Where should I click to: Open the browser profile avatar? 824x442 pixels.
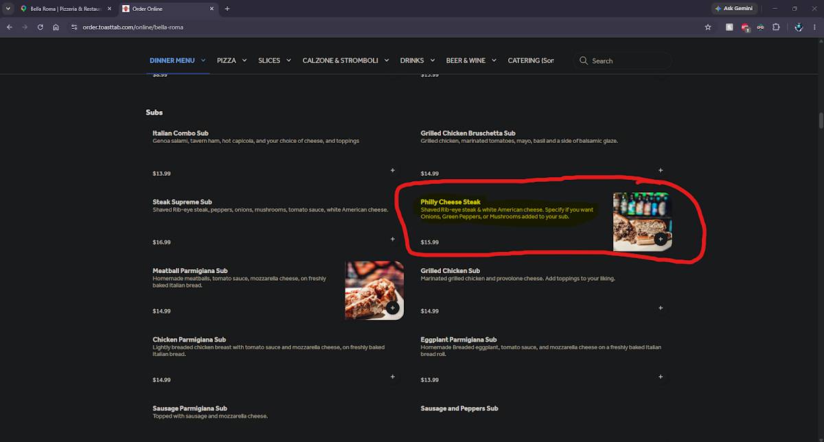click(x=799, y=27)
